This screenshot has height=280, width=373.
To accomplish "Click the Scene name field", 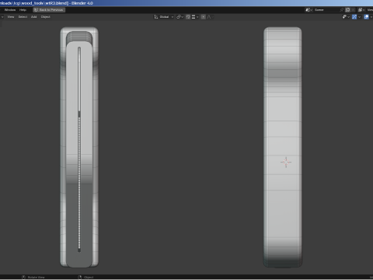I will (x=326, y=10).
